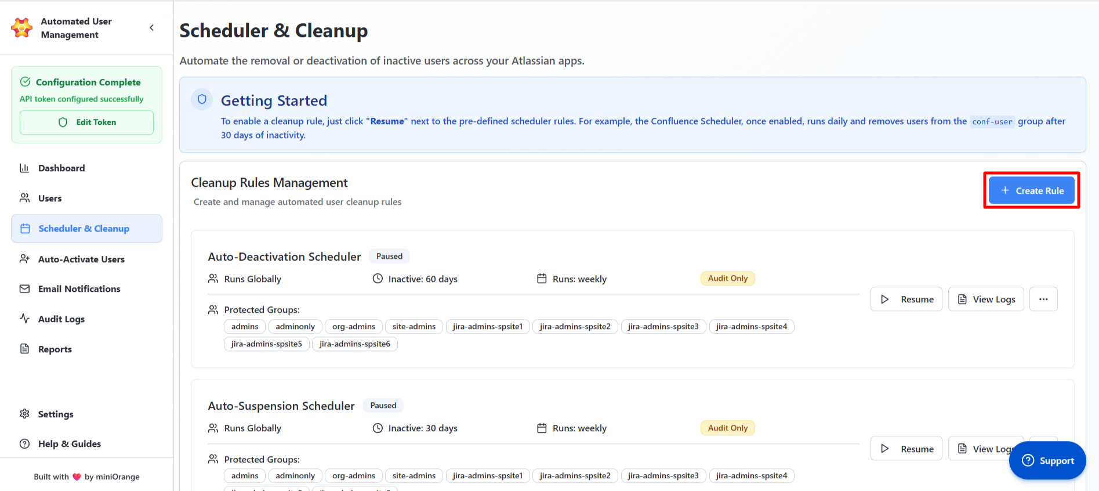The width and height of the screenshot is (1099, 491).
Task: Click the Automated User Management logo icon
Action: 22,28
